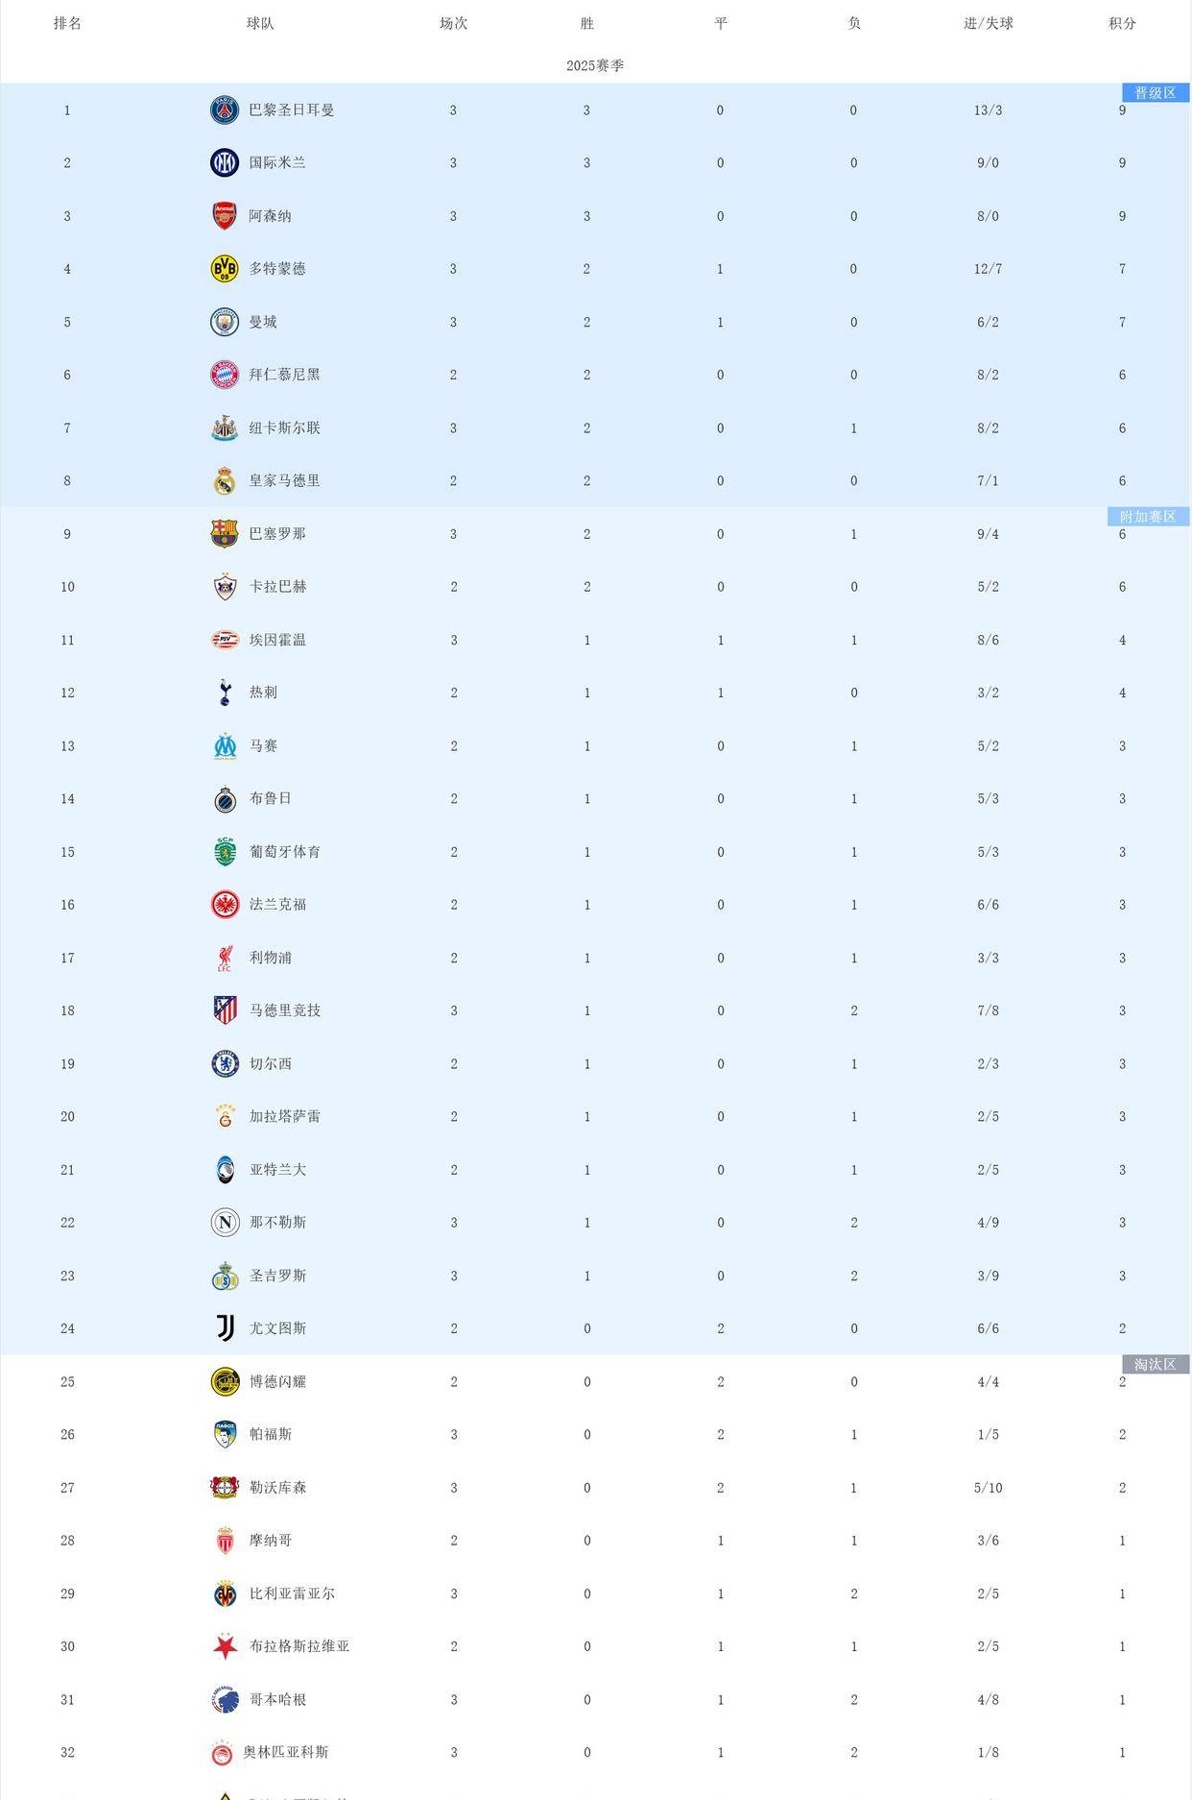Click the 晋级区 zone label

[x=1155, y=93]
